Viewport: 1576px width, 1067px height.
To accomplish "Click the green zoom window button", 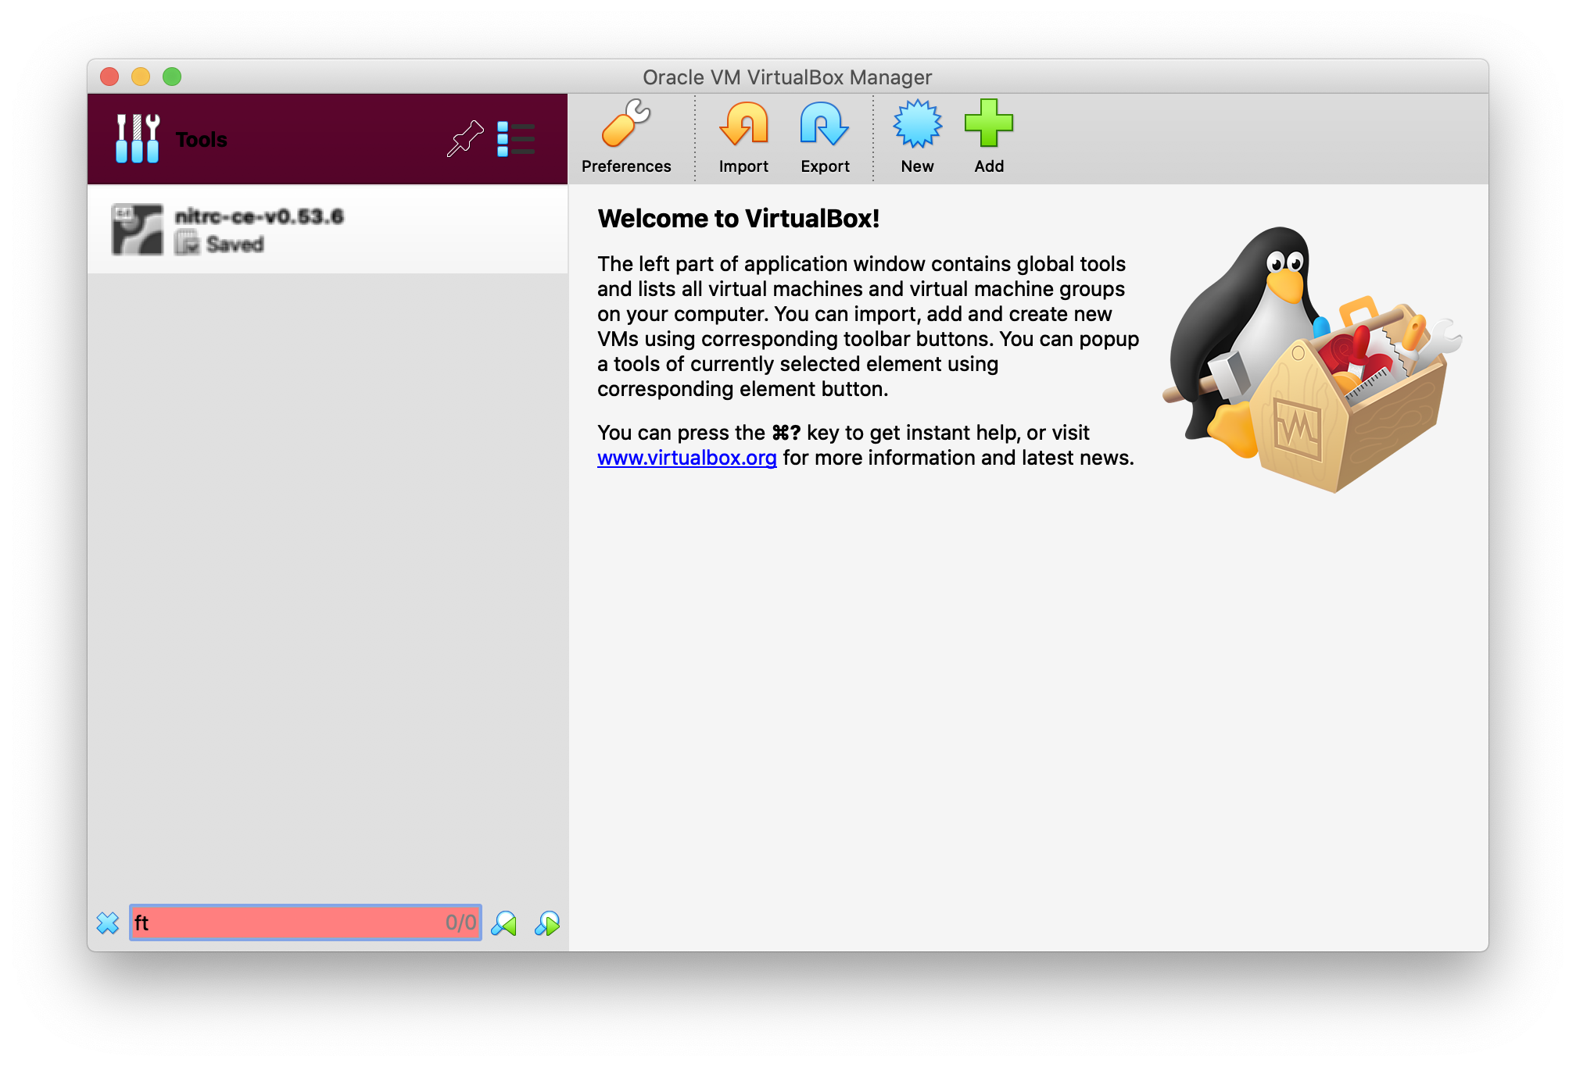I will (172, 77).
